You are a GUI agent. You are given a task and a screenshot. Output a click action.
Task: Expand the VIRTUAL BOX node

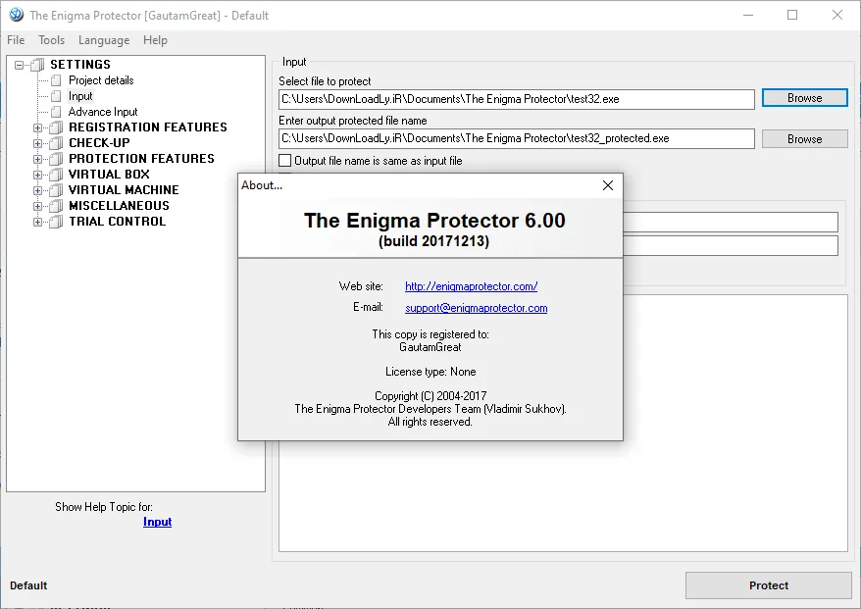coord(37,175)
